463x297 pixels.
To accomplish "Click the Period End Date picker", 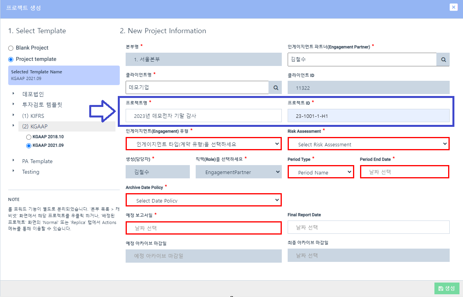I will [404, 172].
